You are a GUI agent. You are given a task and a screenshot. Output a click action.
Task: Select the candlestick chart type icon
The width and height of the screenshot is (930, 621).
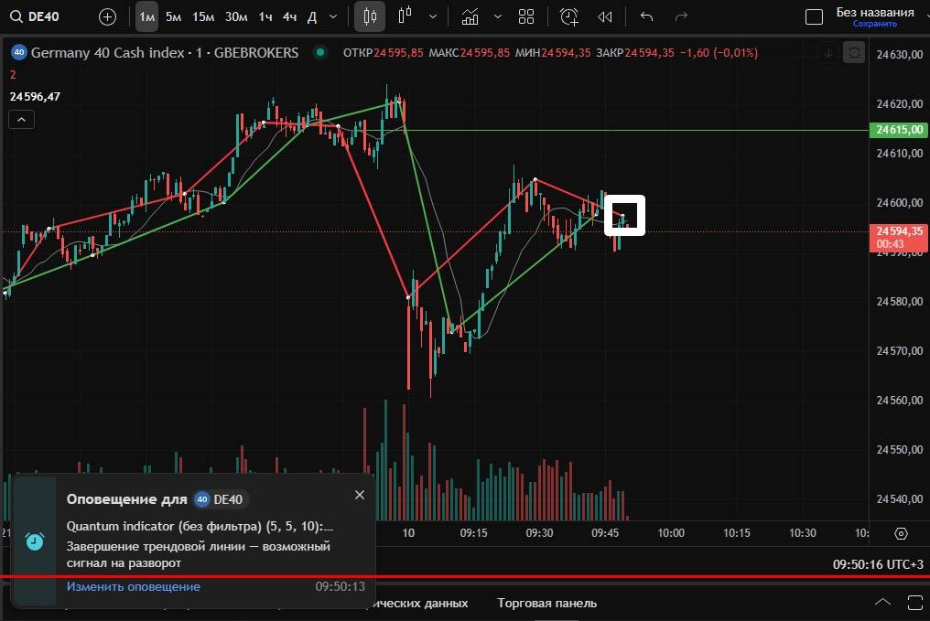pos(370,16)
